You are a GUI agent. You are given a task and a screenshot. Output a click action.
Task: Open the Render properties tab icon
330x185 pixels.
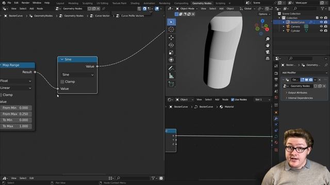276,73
